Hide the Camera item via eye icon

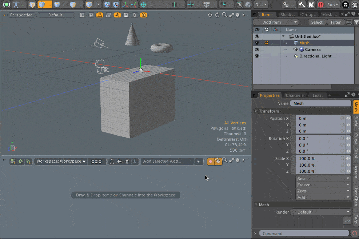tap(257, 49)
